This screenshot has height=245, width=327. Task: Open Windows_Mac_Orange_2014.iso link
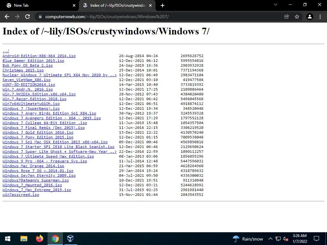coord(33,166)
